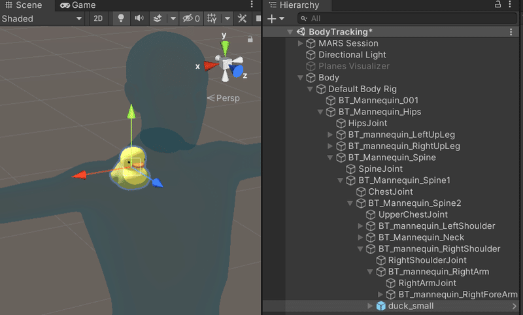Image resolution: width=523 pixels, height=315 pixels.
Task: Click the green up move arrow handle
Action: tap(131, 111)
